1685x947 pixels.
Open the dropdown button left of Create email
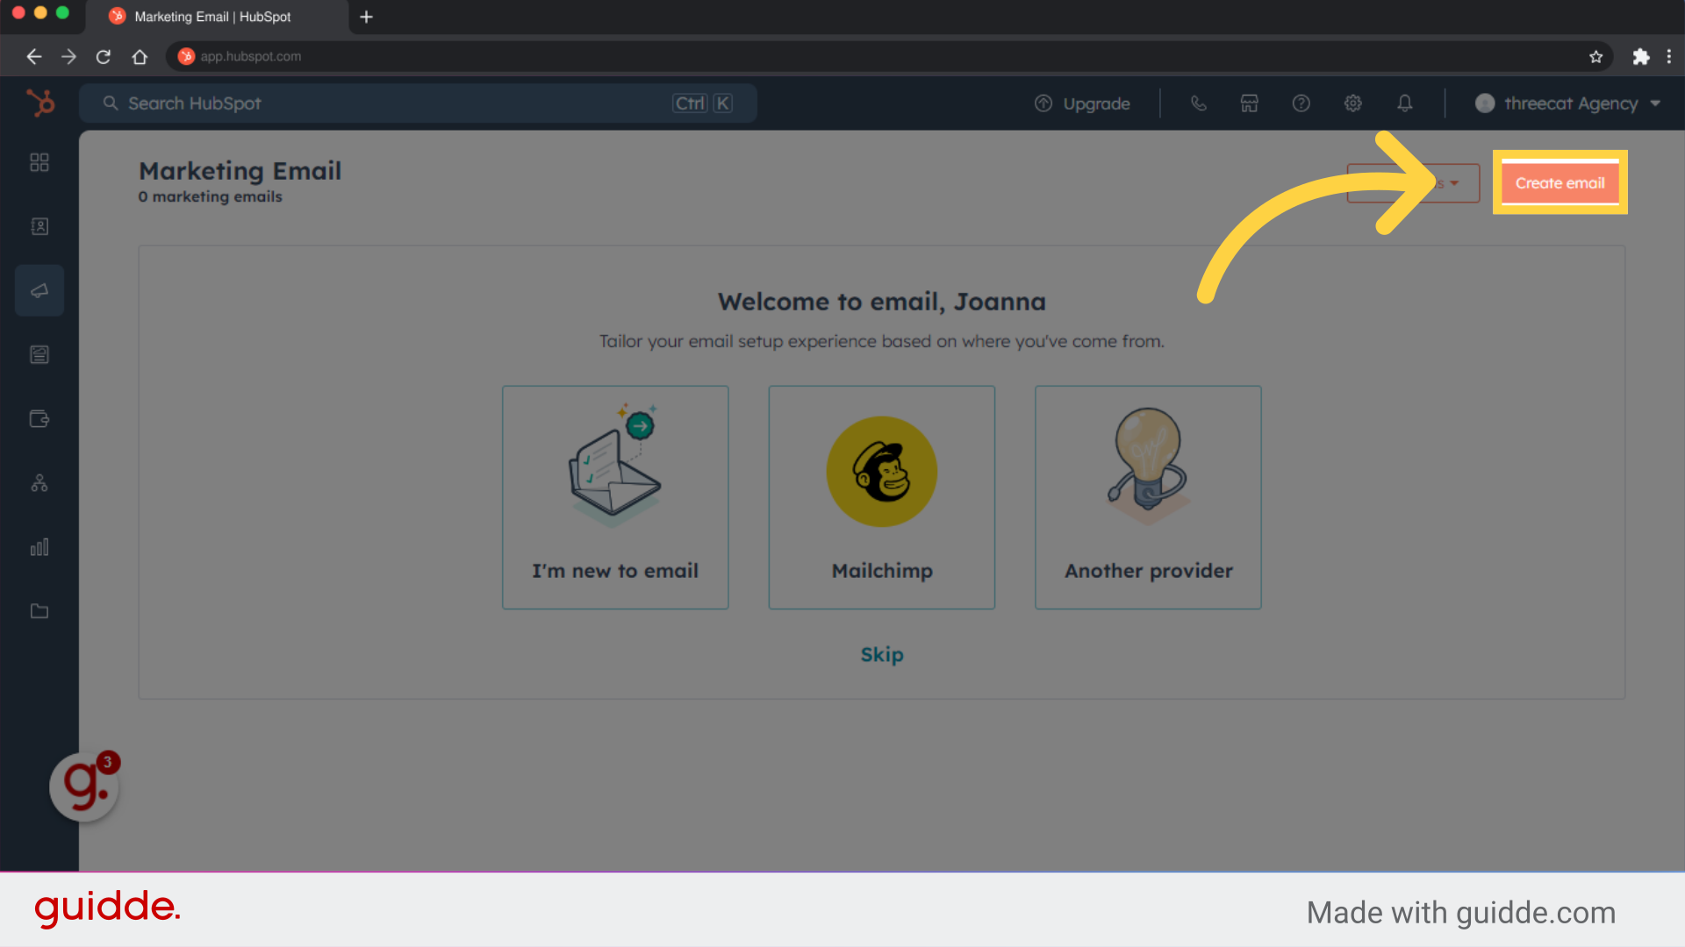coord(1413,182)
